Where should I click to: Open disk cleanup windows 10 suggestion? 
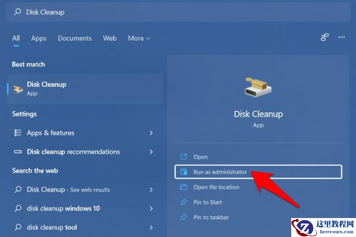tap(85, 208)
